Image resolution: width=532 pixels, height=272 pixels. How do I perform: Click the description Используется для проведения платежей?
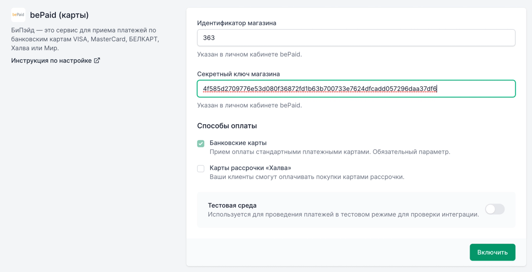343,214
